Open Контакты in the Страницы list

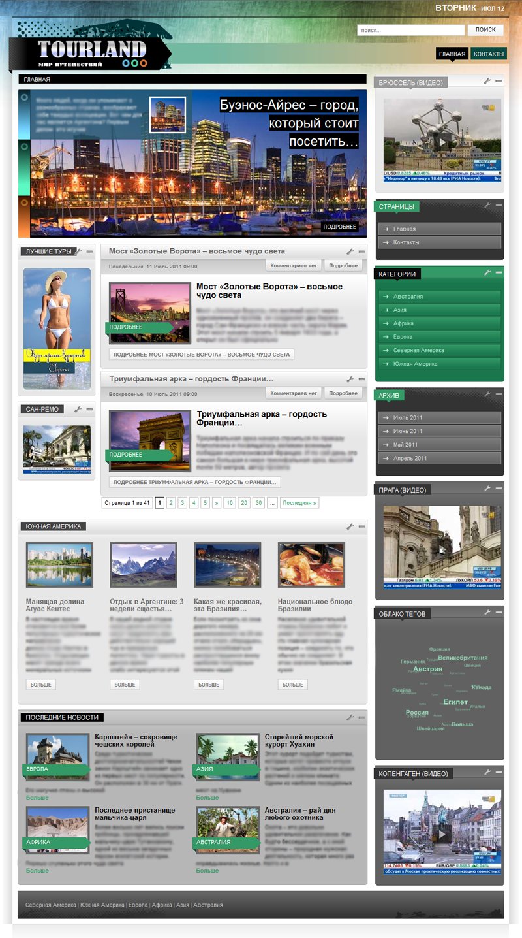pos(440,242)
